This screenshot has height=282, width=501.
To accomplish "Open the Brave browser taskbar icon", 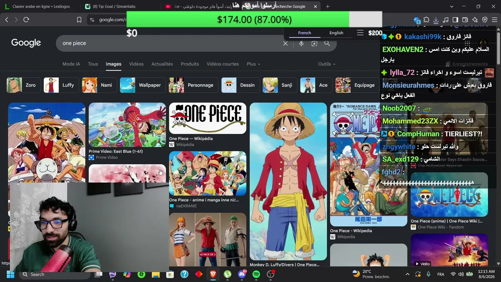I will point(213,274).
